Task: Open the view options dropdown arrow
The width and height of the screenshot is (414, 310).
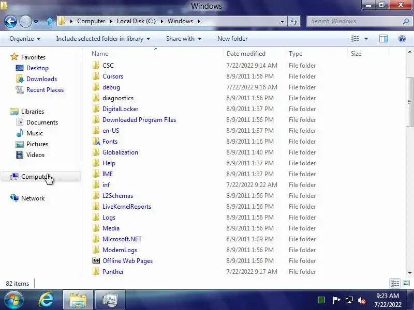Action: tap(366, 39)
